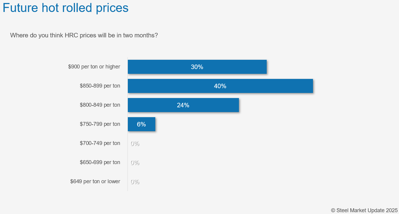Click the 0% label for $649 or lower
This screenshot has height=214, width=399.
click(x=135, y=182)
